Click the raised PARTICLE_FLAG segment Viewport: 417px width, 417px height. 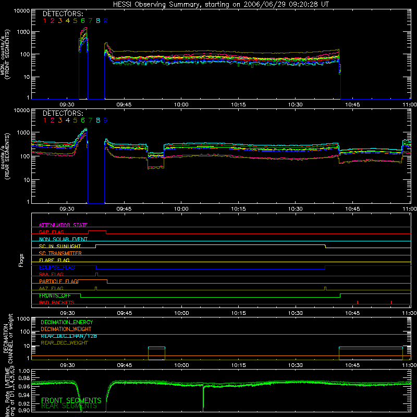coord(93,280)
